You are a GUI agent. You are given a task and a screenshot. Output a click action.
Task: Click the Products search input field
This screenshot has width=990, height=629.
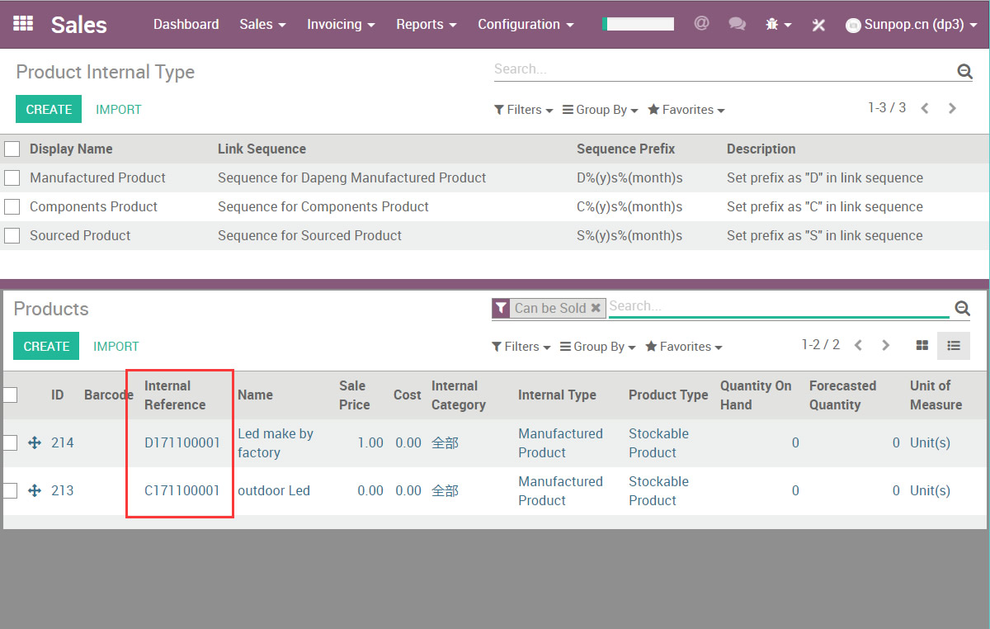(775, 307)
